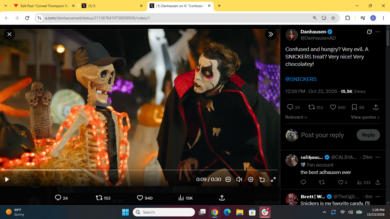Share the calihaus comment
Viewport: 390px width, 219px height.
(377, 182)
